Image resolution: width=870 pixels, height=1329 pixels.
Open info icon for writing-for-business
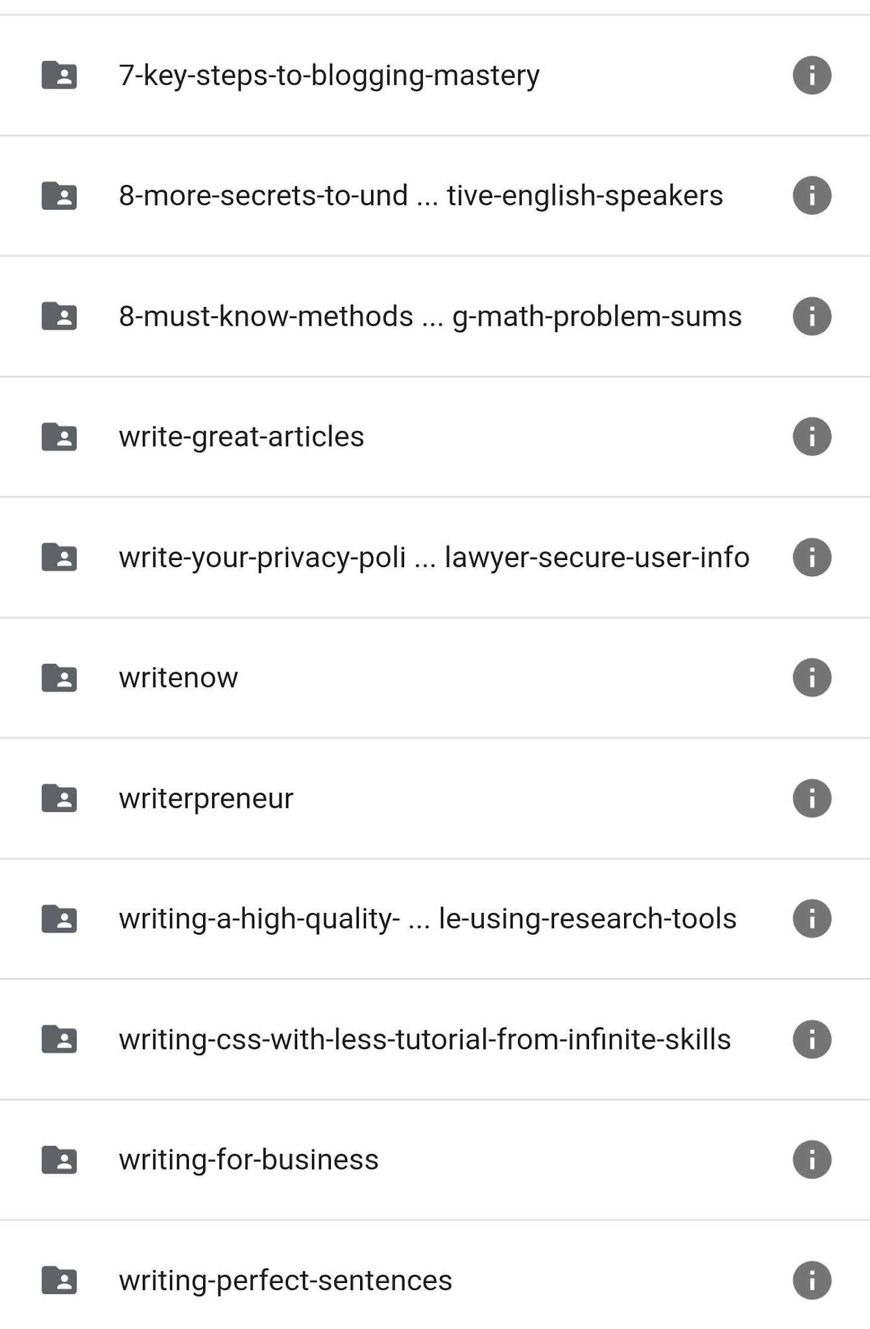[812, 1160]
